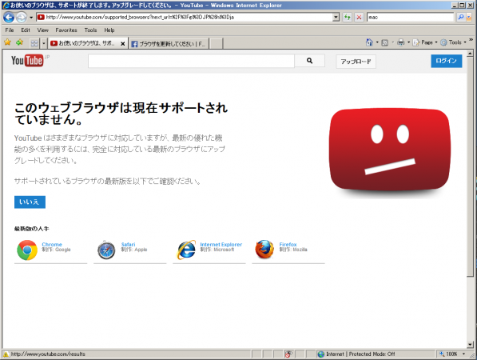Click the Safari compass icon
Screen dimensions: 477x360
pos(106,250)
